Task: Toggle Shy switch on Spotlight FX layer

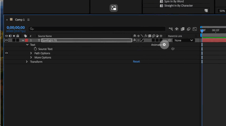Action: [135, 40]
